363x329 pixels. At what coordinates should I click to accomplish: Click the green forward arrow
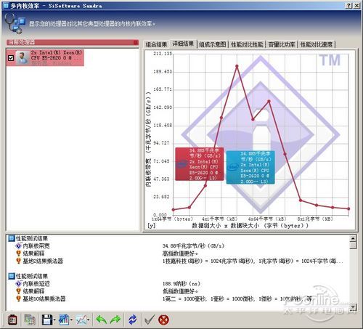click(115, 320)
